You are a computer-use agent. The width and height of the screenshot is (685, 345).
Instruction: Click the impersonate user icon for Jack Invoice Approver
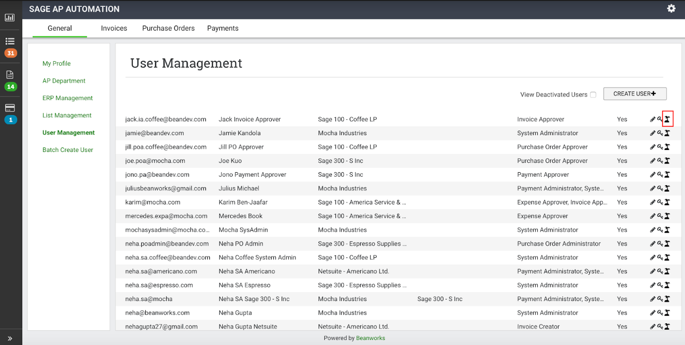(667, 119)
